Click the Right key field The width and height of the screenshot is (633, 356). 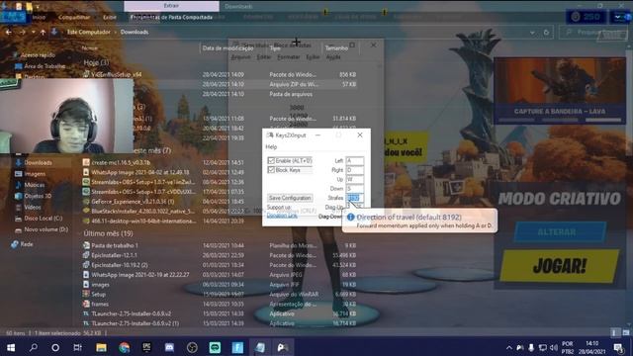pyautogui.click(x=354, y=170)
